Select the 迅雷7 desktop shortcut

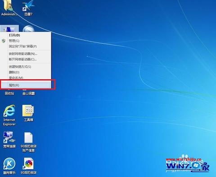[28, 6]
